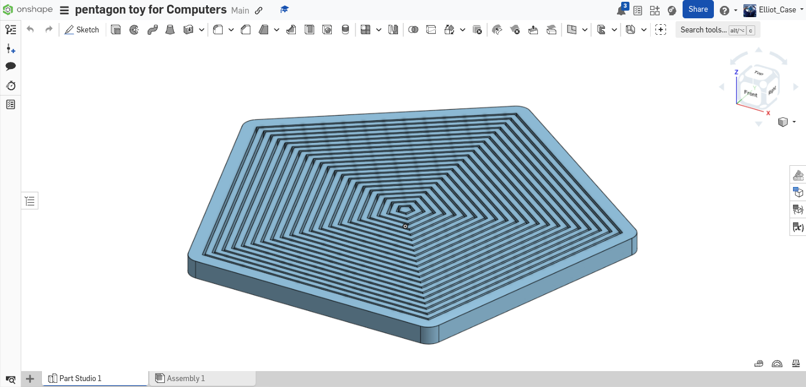This screenshot has height=387, width=806.
Task: Select the External thread tool
Action: tap(345, 29)
